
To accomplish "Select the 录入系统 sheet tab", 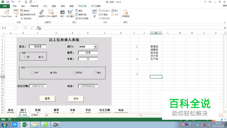I will pos(23,115).
